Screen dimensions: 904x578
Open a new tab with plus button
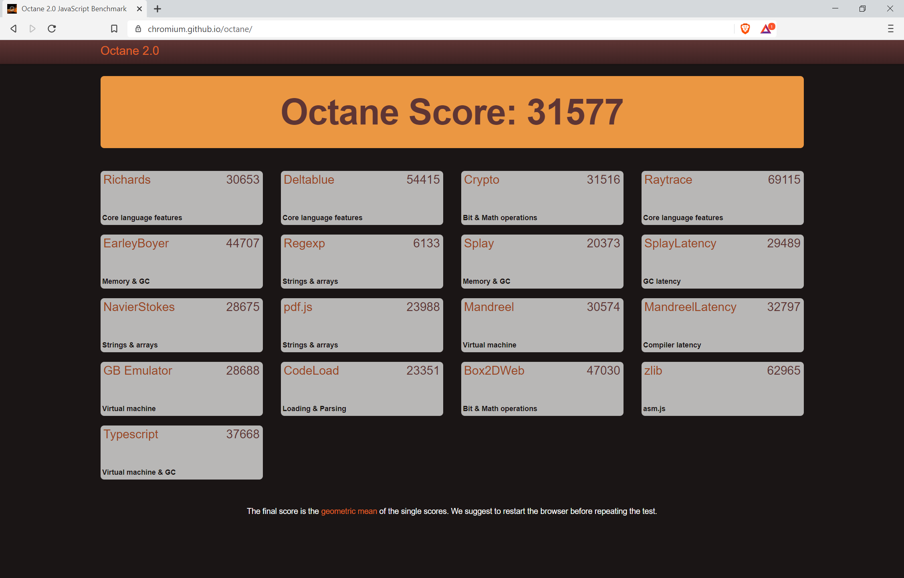pyautogui.click(x=157, y=9)
